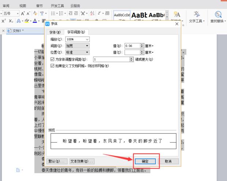This screenshot has height=181, width=227.
Task: Click the 默认(D)... button
Action: 57,161
